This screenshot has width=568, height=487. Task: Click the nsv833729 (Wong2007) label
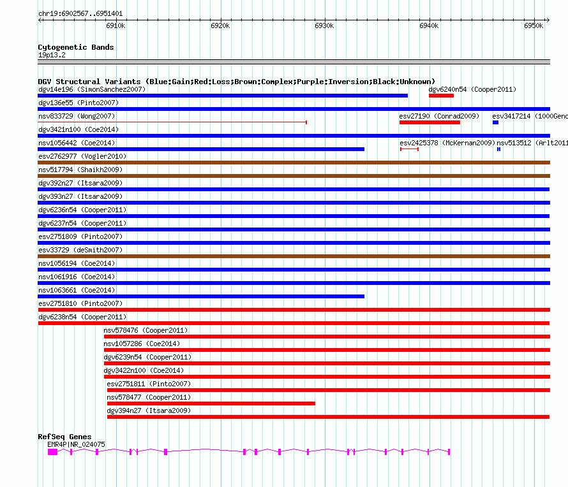[77, 116]
